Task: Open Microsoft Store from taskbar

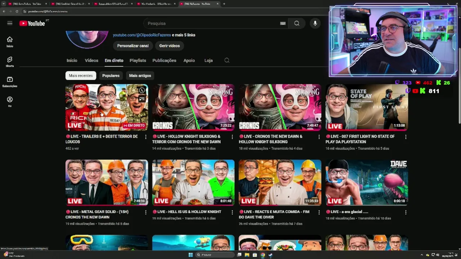Action: coord(255,255)
